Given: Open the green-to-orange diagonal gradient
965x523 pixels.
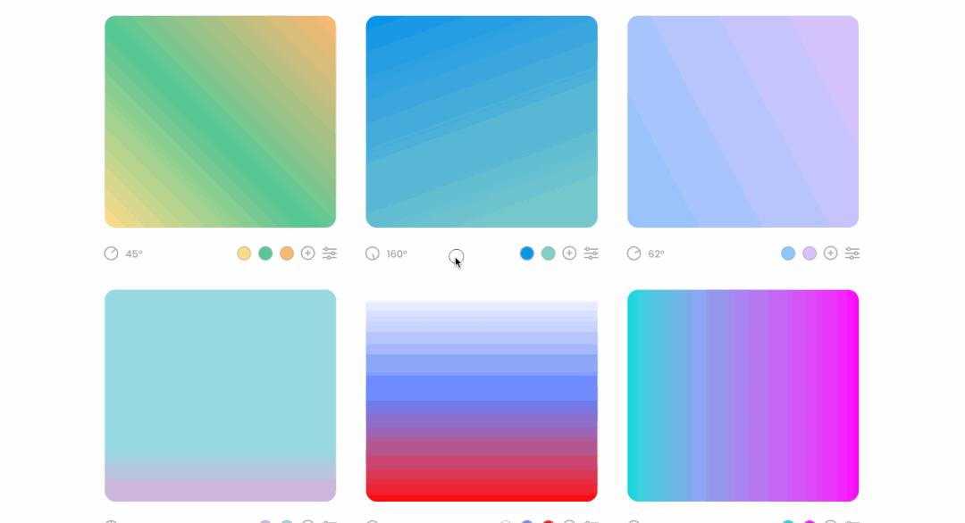Looking at the screenshot, I should coord(221,121).
